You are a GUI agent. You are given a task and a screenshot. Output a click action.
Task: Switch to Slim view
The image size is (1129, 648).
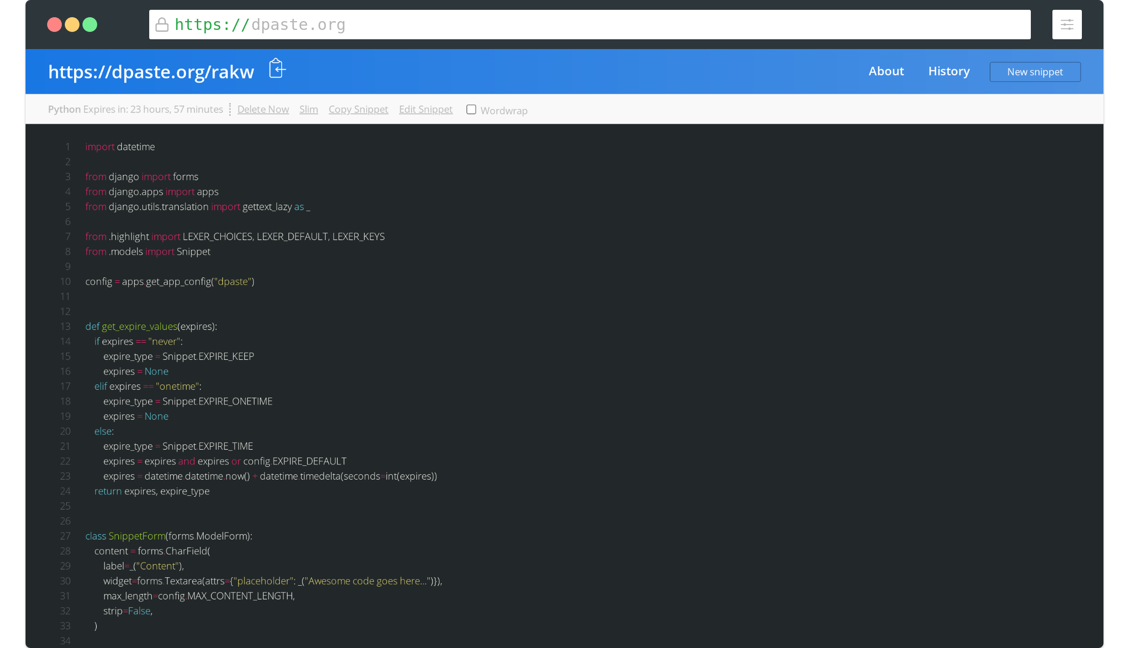coord(309,109)
